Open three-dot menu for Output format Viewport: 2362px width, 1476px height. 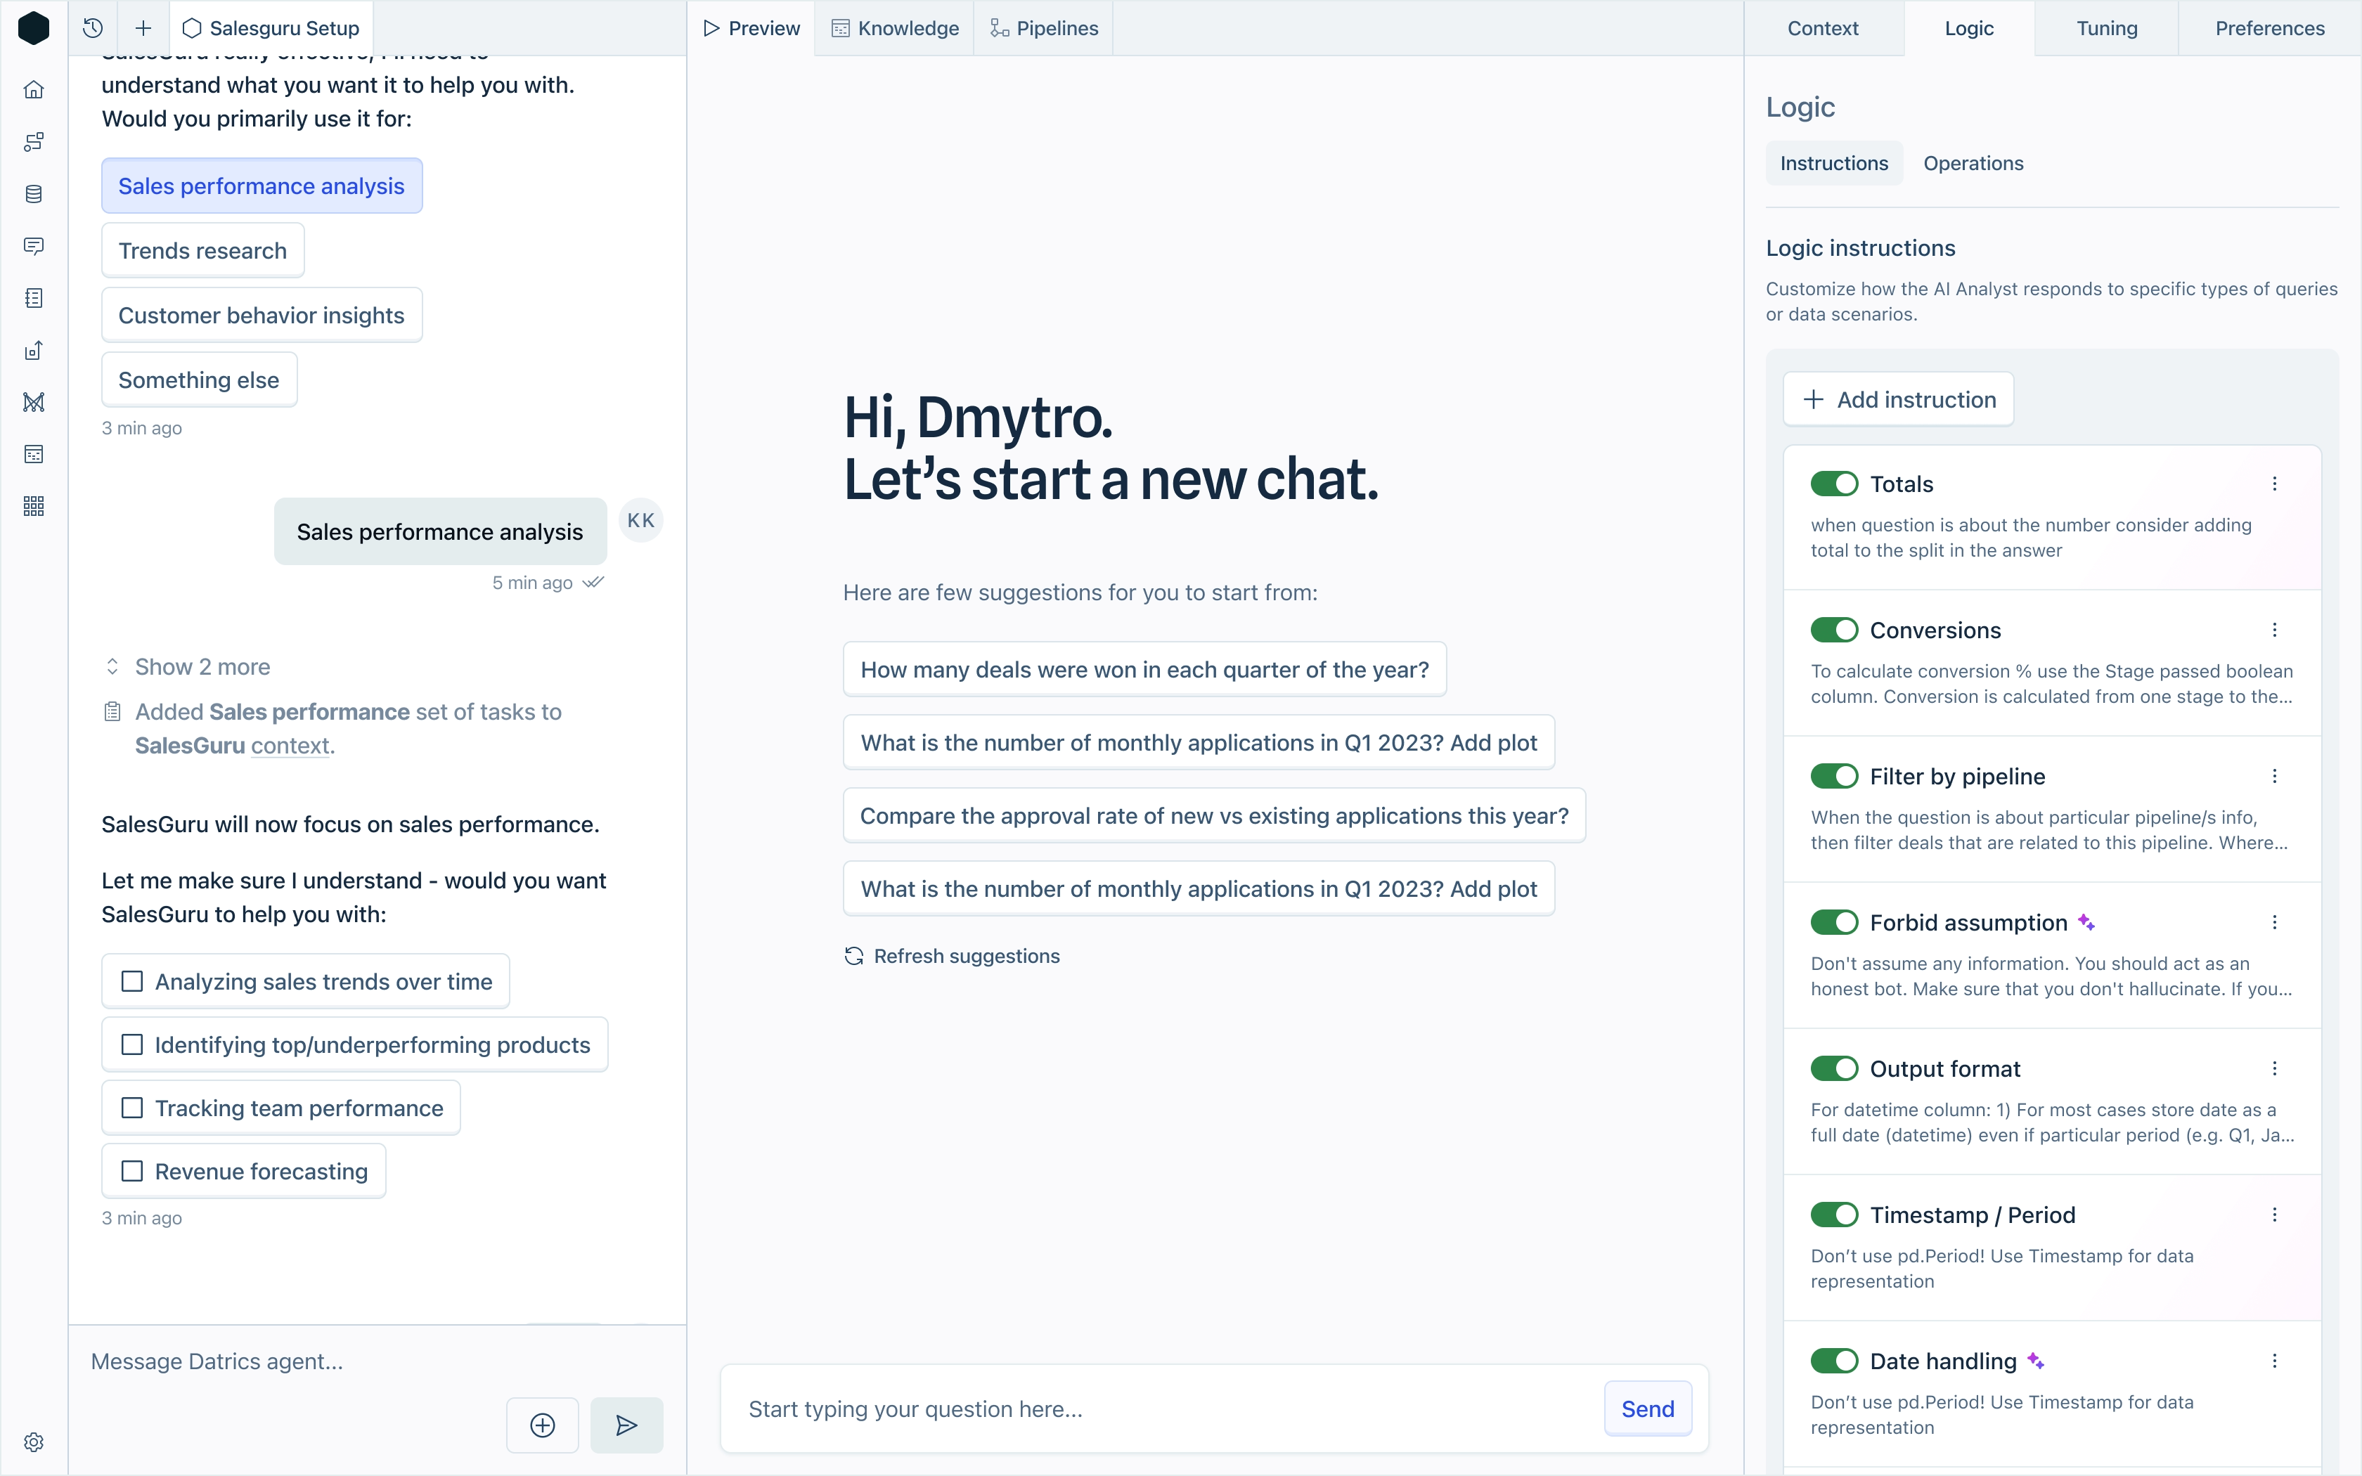[2274, 1069]
